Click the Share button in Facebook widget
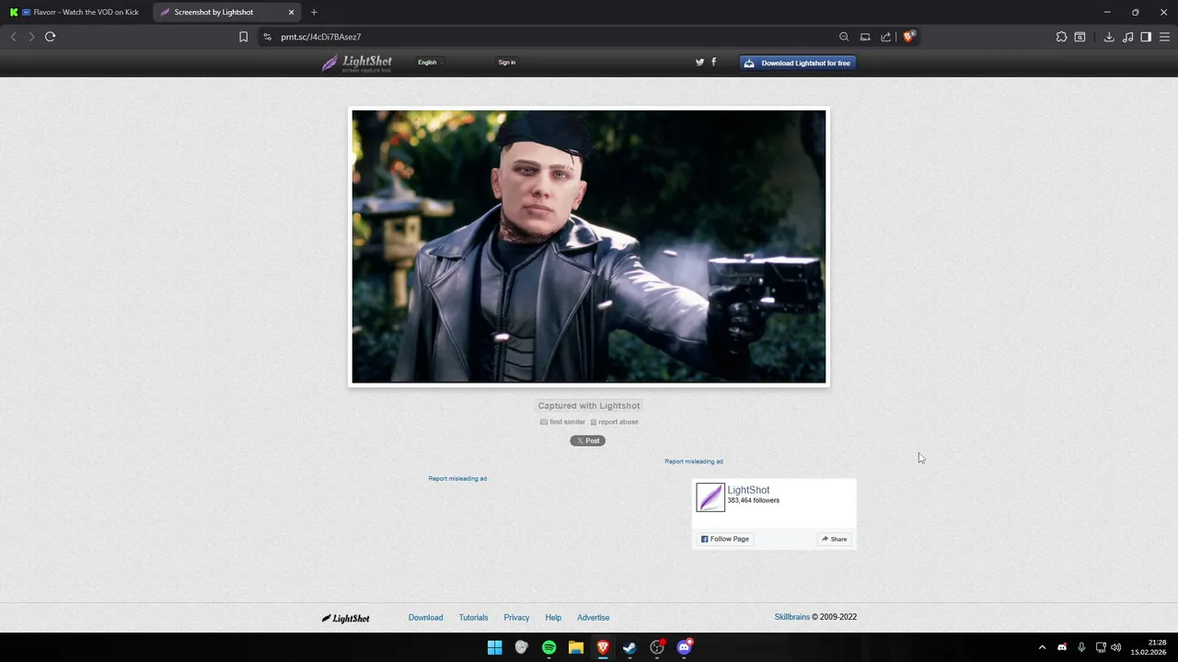Image resolution: width=1178 pixels, height=662 pixels. (x=835, y=539)
